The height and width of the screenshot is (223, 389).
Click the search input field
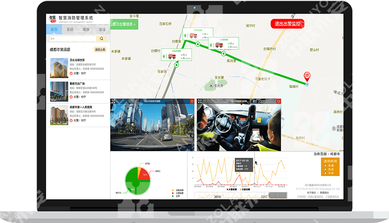[x=73, y=38]
